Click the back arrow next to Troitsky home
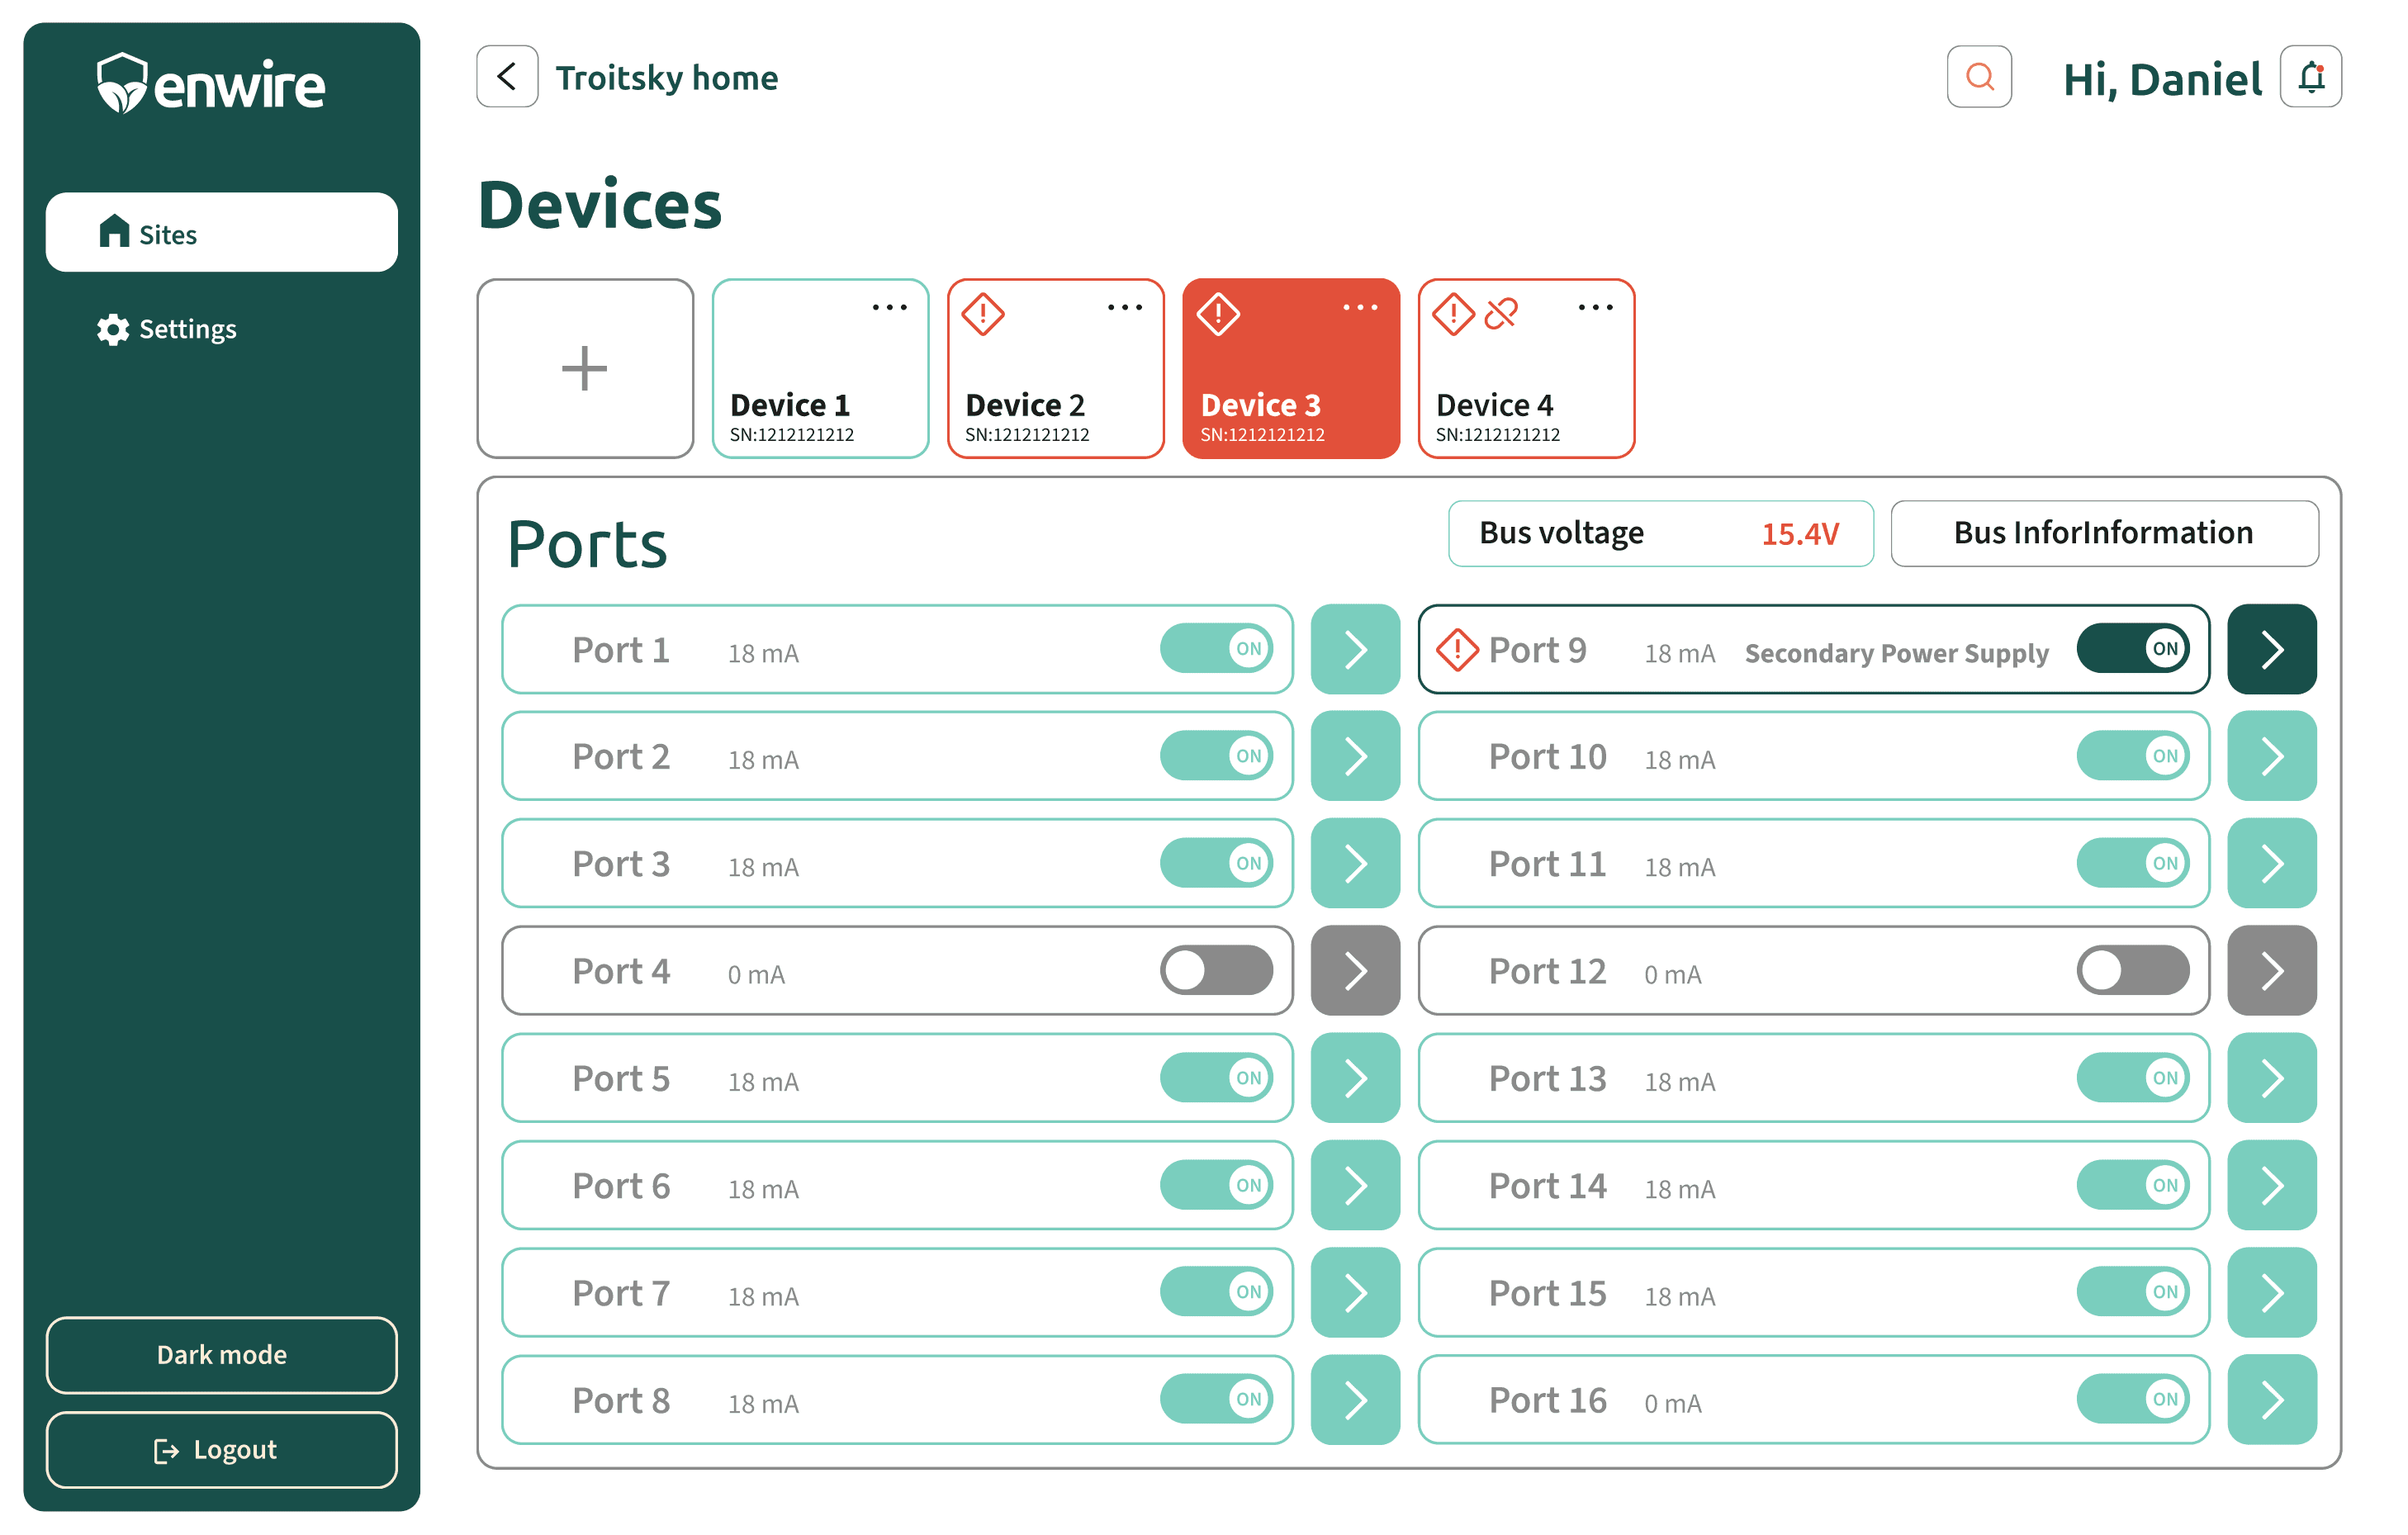 tap(506, 77)
